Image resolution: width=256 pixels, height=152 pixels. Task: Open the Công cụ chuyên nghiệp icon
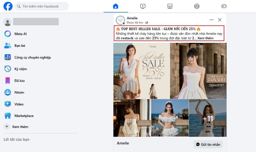[8, 57]
